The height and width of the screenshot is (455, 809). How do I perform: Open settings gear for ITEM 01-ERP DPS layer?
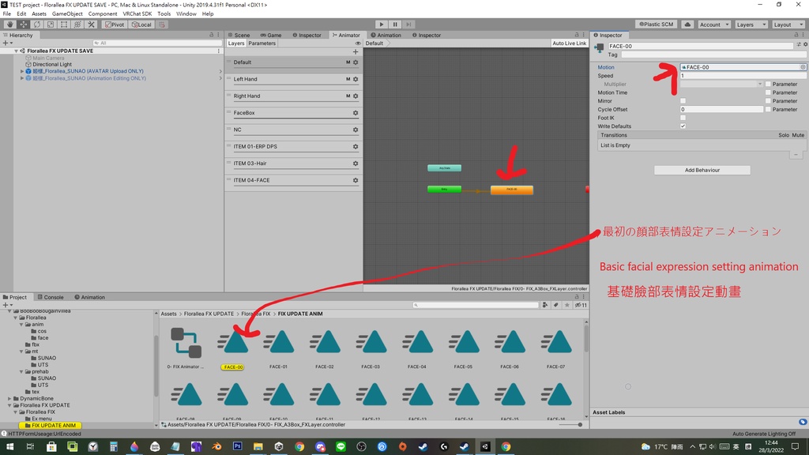pos(356,146)
